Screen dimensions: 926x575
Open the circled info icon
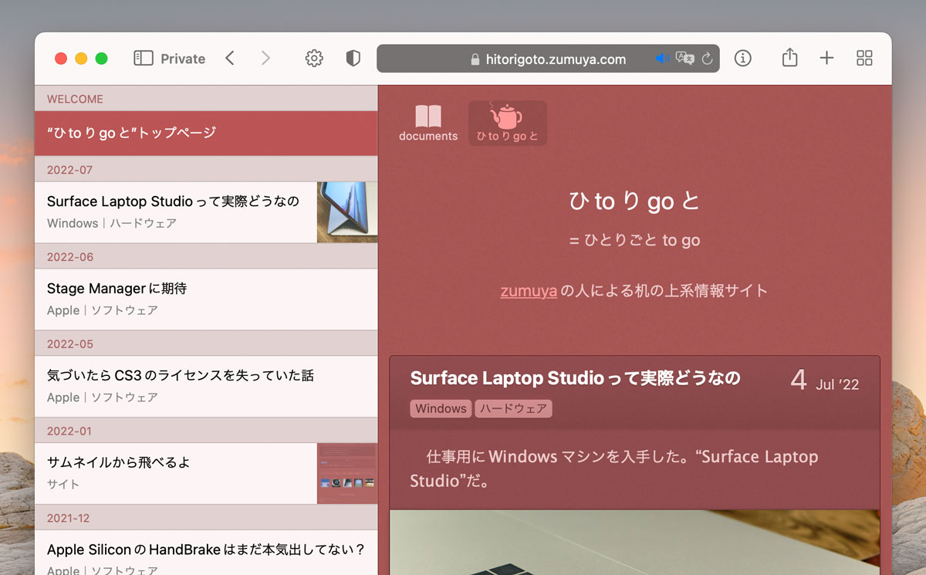click(742, 58)
